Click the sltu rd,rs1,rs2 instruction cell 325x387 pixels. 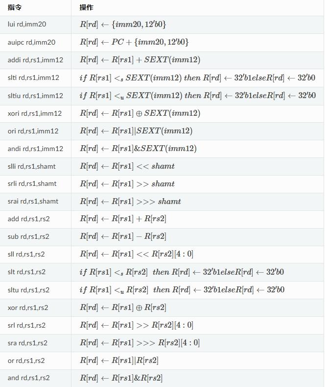(x=28, y=290)
